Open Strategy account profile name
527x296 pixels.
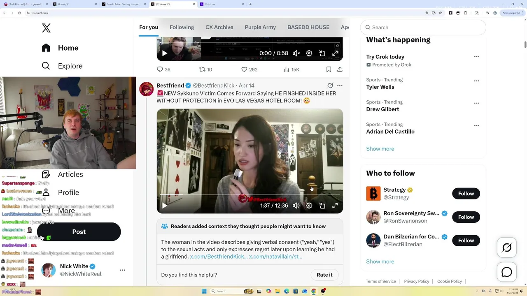pyautogui.click(x=394, y=190)
